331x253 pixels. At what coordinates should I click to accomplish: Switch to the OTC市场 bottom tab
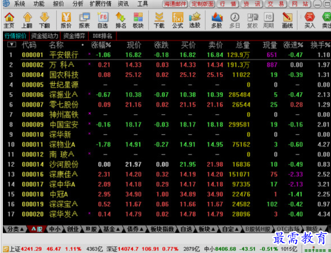tap(288, 229)
